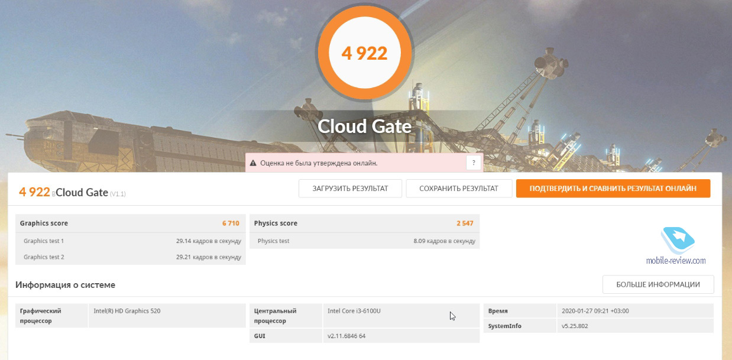
Task: Select the timestamp 2020-01-27 09:21 +03:00
Action: pos(595,311)
